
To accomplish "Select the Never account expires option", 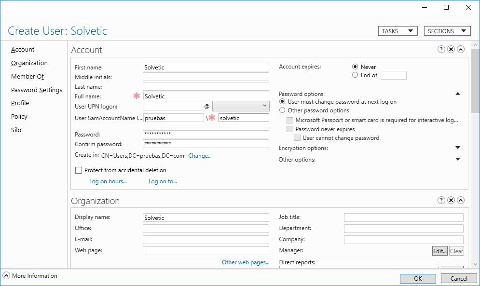I will [355, 67].
